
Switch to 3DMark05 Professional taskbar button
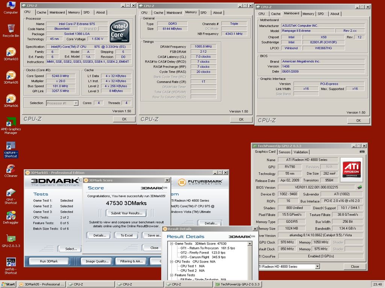[x=42, y=284]
